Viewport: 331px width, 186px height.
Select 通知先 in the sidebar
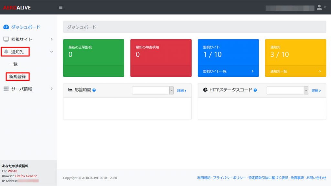point(17,52)
